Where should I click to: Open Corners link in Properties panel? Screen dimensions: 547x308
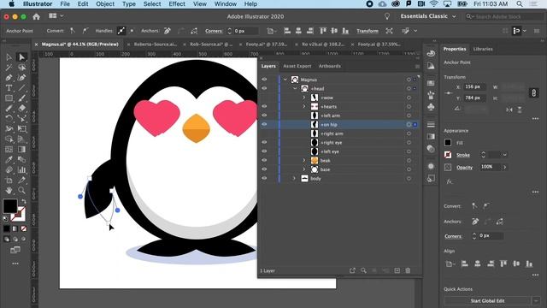(453, 236)
